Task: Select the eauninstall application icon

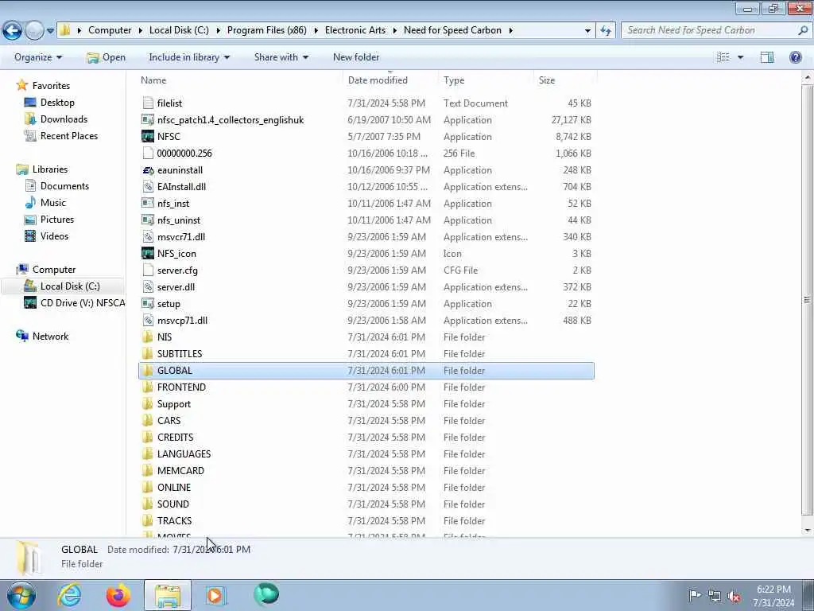Action: pos(148,170)
